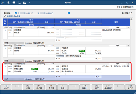Click the F8 再集計 button
The height and width of the screenshot is (94, 136).
(85, 87)
